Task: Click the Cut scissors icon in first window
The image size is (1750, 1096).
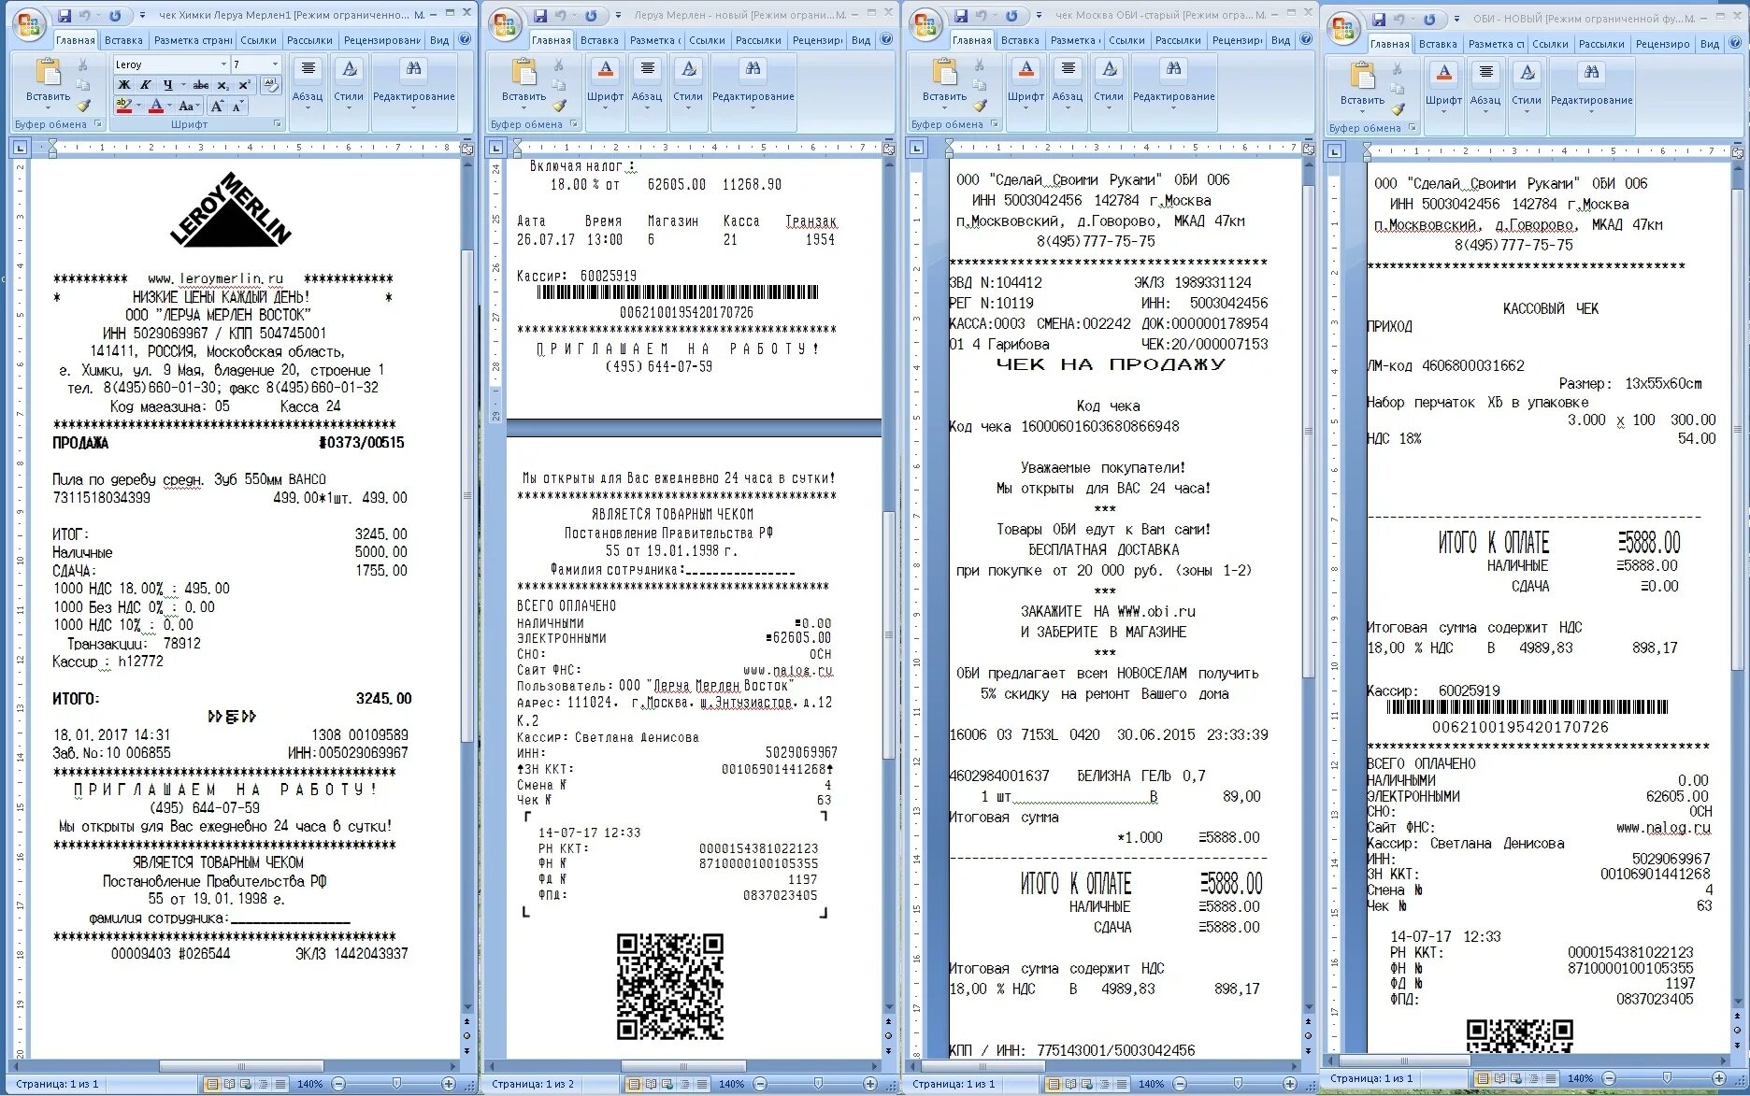Action: [82, 65]
